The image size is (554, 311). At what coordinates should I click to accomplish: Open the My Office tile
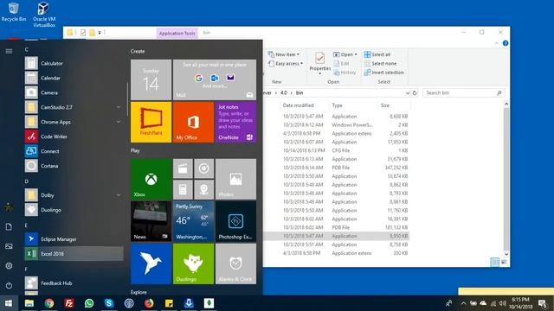pyautogui.click(x=193, y=122)
